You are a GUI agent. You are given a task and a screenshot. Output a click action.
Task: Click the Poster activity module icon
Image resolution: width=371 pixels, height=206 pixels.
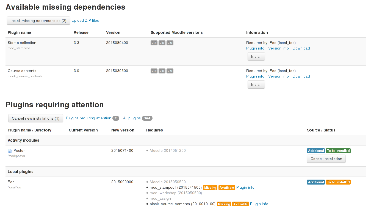[10, 151]
